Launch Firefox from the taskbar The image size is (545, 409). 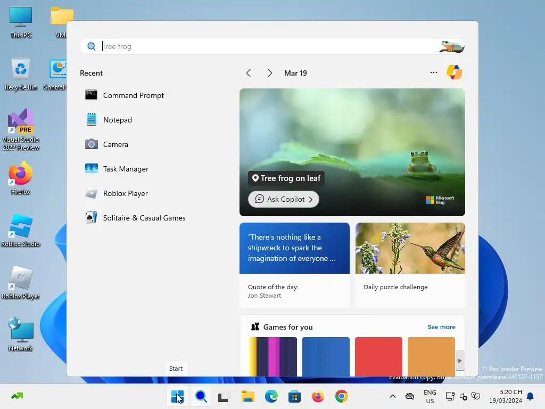click(318, 396)
